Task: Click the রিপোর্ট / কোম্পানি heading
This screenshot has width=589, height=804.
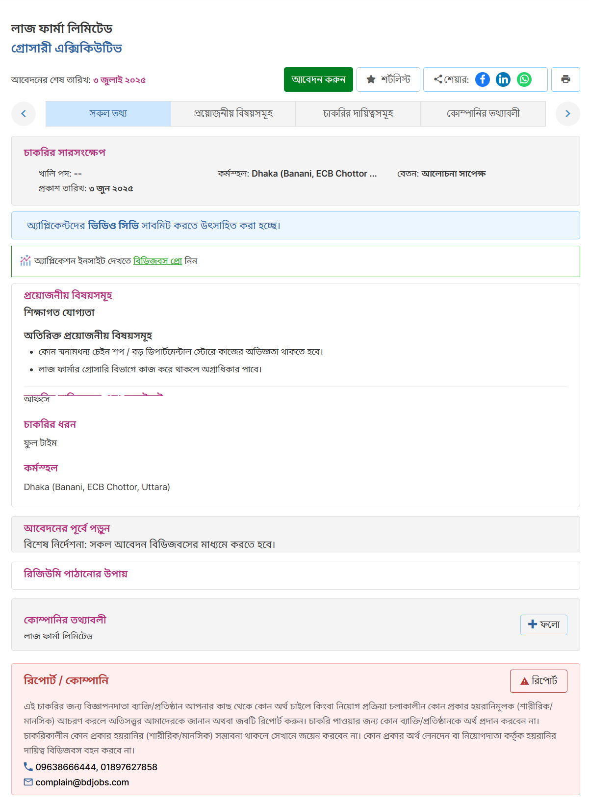Action: (x=66, y=680)
